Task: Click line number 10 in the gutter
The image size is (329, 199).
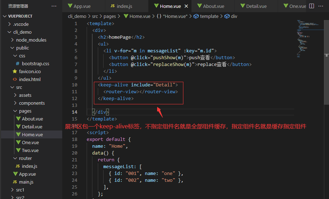Action: [74, 85]
